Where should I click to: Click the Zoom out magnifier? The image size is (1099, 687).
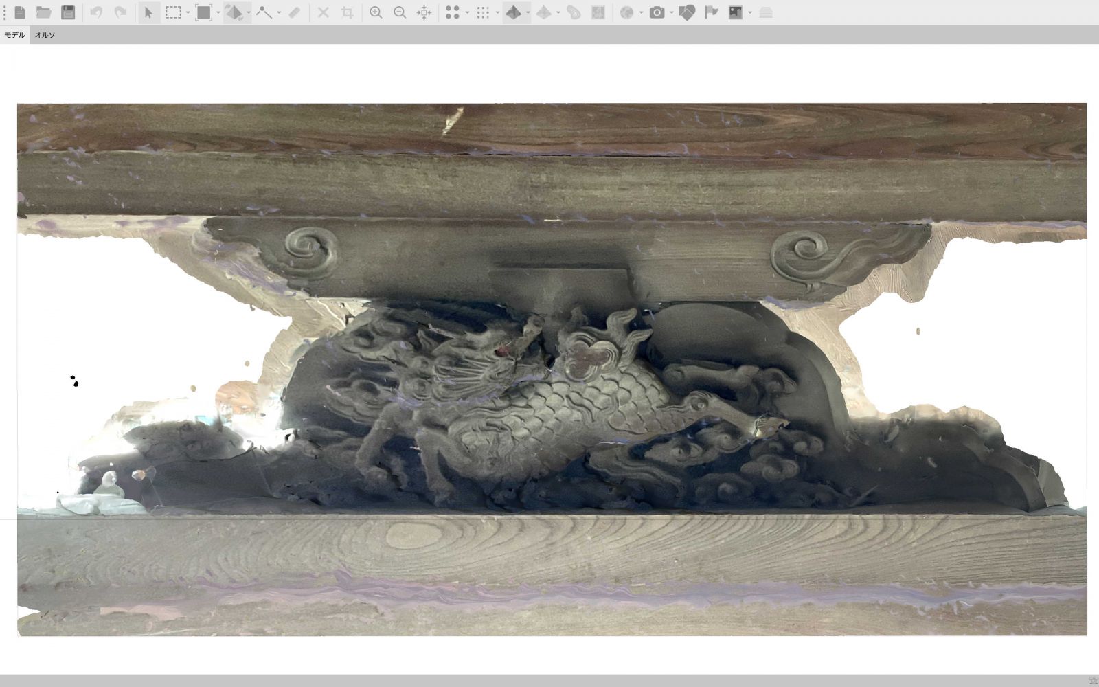tap(400, 12)
